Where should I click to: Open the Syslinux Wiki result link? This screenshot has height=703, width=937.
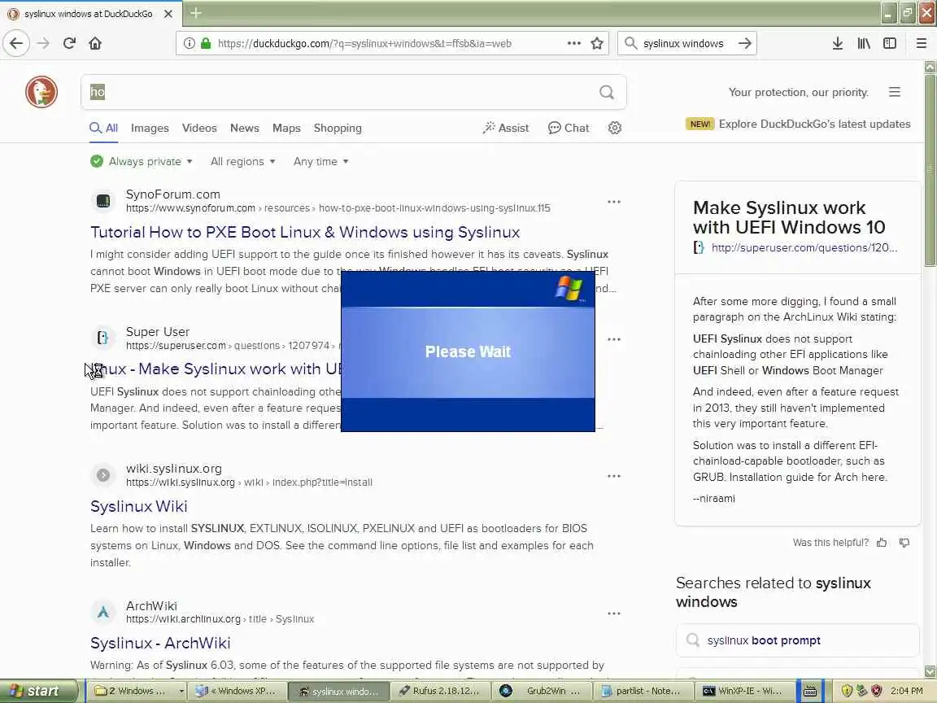click(138, 506)
